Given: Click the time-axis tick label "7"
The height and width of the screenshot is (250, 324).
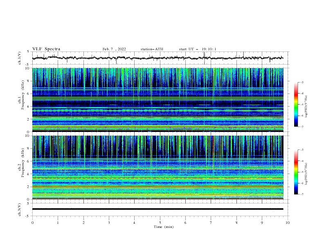Looking at the screenshot, I should [x=211, y=223].
